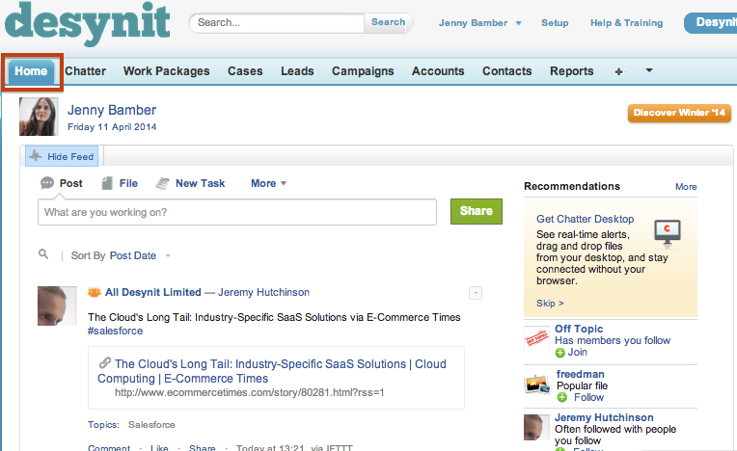Open the Jenny Bamber profile name link

(x=112, y=110)
